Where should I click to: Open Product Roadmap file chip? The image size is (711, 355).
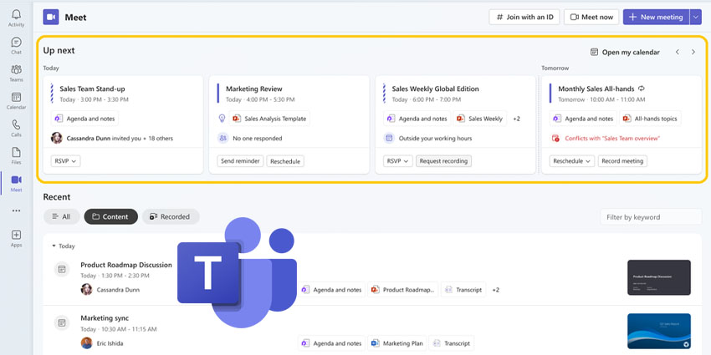point(403,289)
